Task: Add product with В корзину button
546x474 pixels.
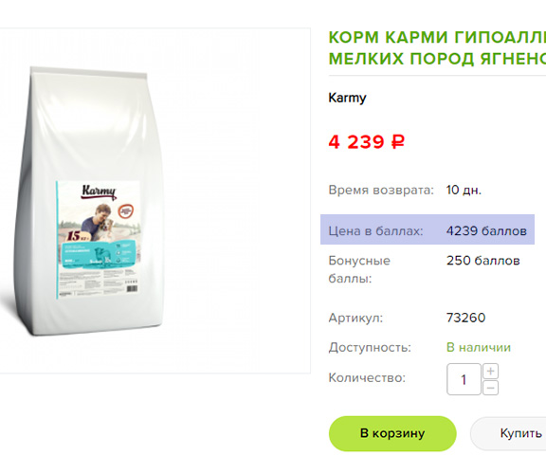Action: [392, 433]
